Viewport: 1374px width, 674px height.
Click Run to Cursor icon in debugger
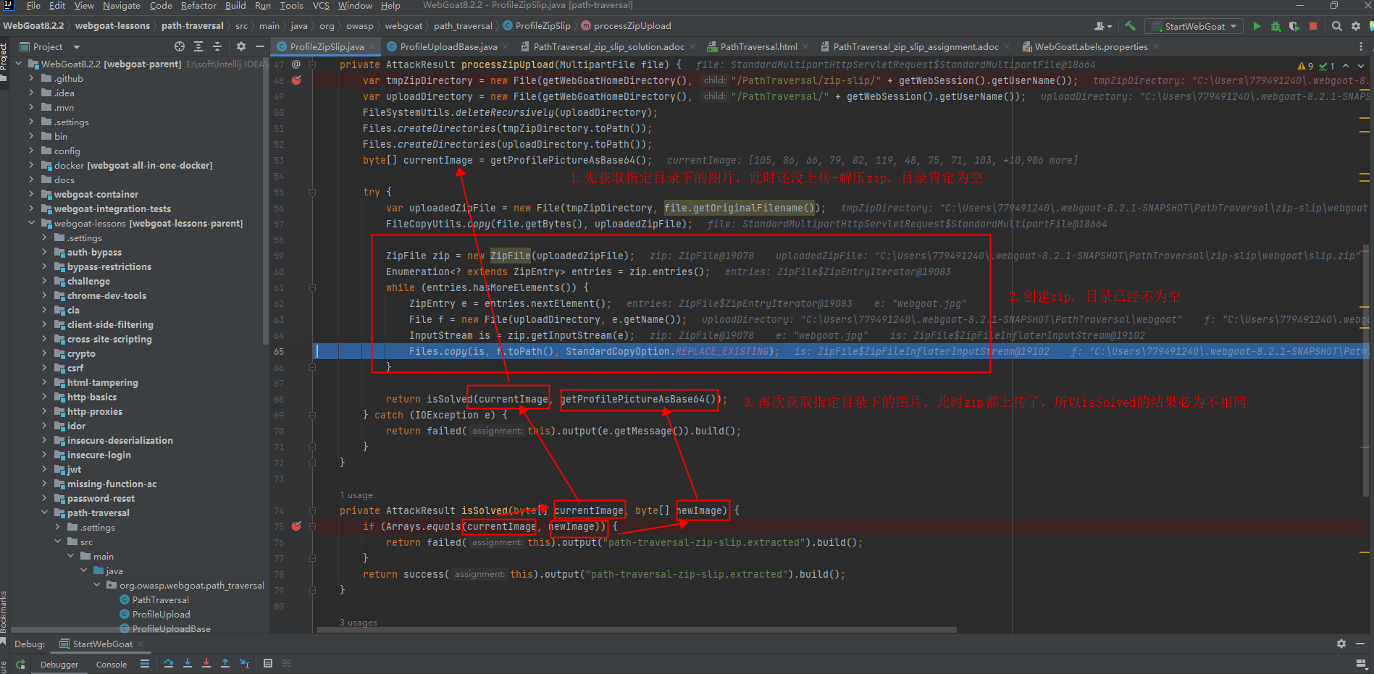click(x=245, y=663)
